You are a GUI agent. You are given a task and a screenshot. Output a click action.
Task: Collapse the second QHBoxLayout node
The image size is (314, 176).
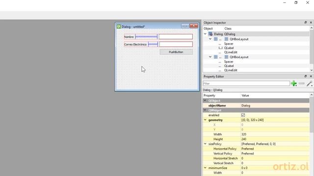pos(210,57)
